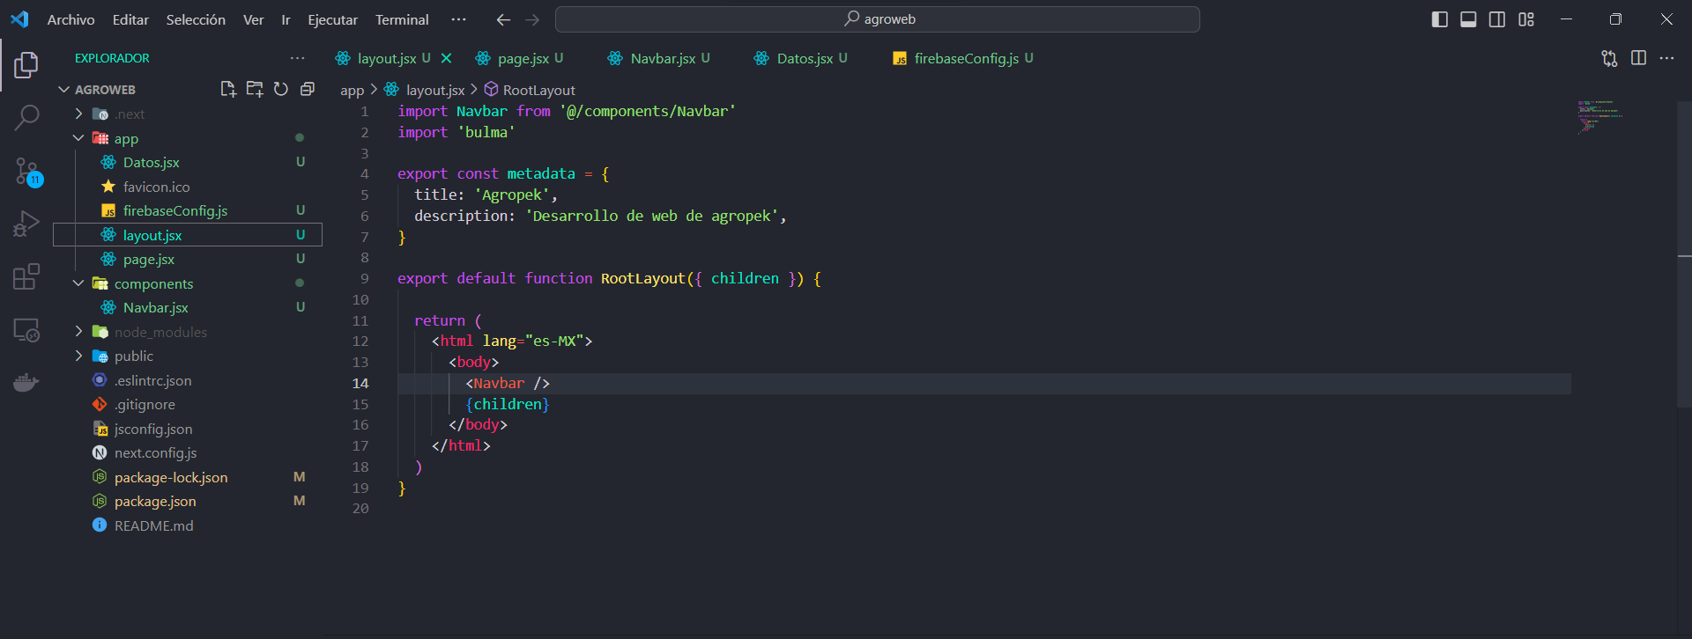Expand the .next folder

click(78, 114)
